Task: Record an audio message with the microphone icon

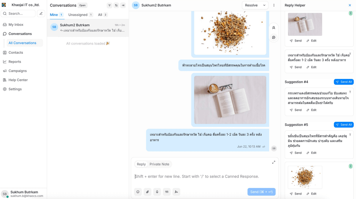Action: (x=157, y=192)
